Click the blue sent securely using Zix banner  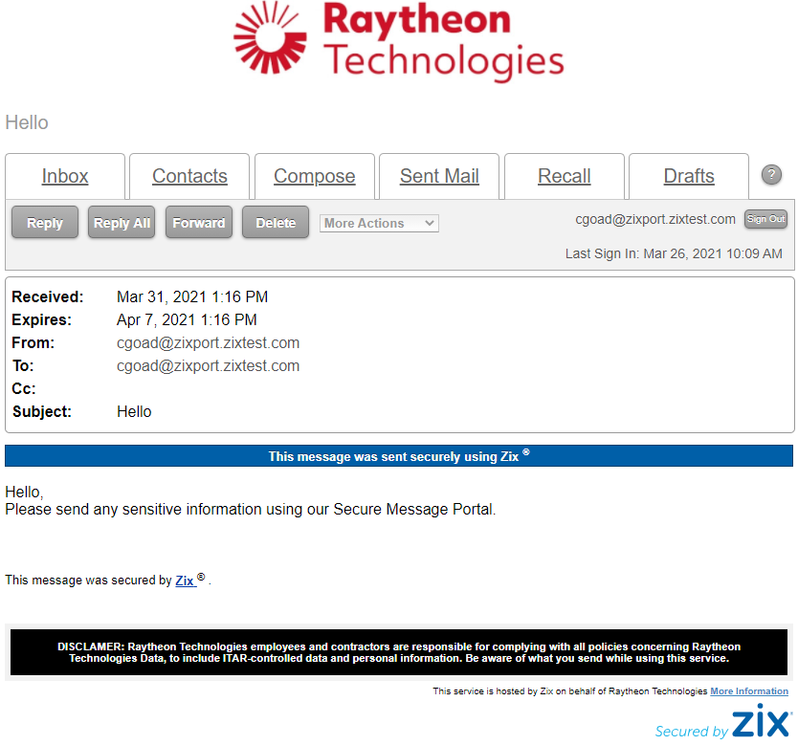click(x=399, y=455)
